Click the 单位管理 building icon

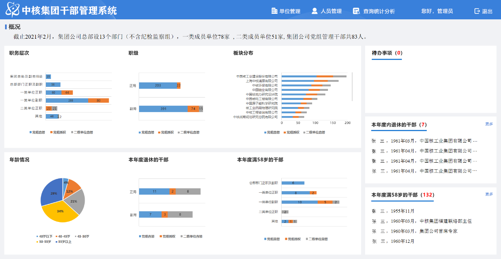(275, 11)
